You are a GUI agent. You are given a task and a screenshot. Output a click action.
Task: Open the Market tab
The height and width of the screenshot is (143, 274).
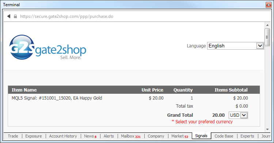pos(180,136)
